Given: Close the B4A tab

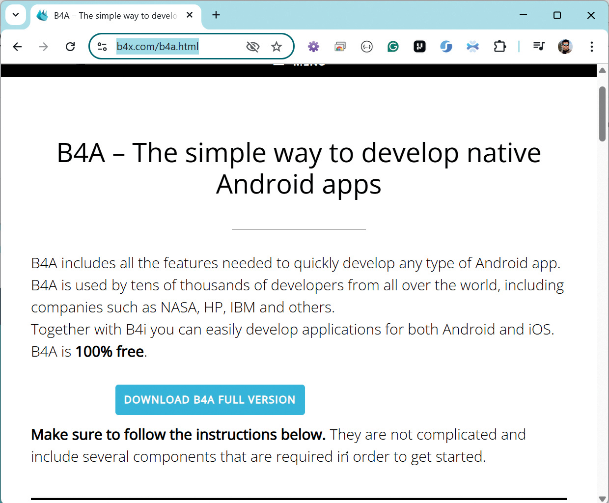Looking at the screenshot, I should [190, 15].
